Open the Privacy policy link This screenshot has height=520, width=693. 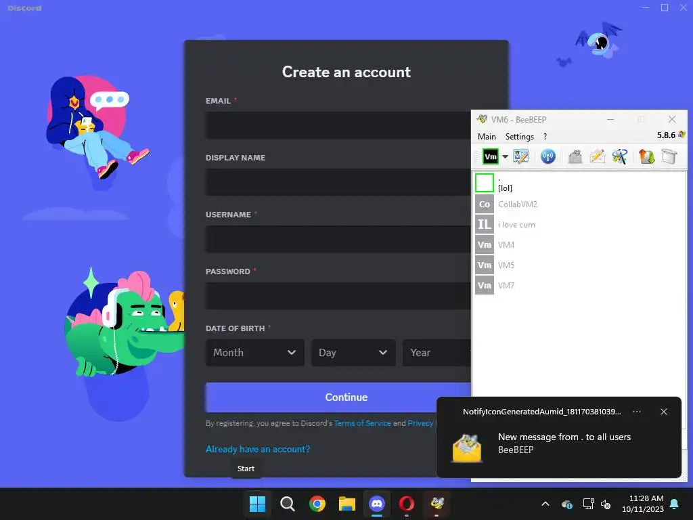coord(420,423)
